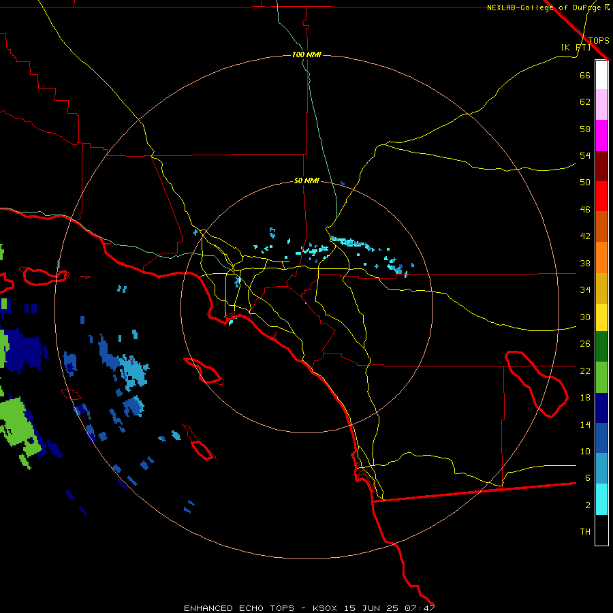Click the 42 scale value
The image size is (613, 613).
[x=585, y=236]
